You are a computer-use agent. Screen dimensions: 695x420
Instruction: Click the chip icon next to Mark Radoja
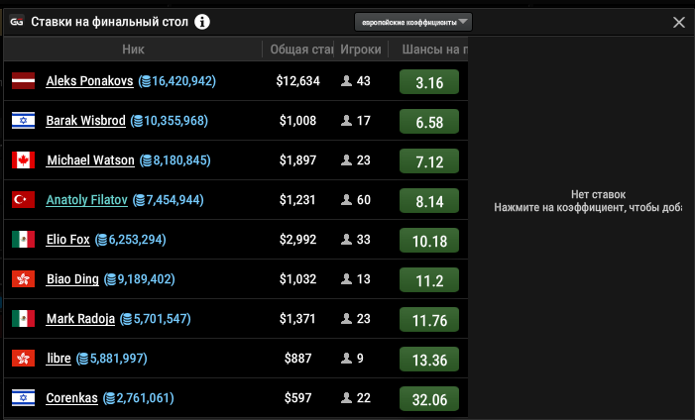point(126,319)
